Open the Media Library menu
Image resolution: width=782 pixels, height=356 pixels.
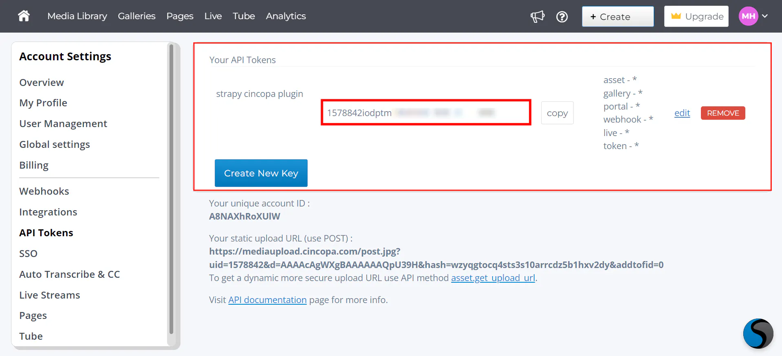pyautogui.click(x=77, y=16)
